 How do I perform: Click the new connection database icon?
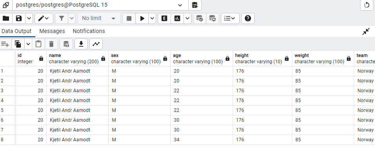(x=195, y=5)
